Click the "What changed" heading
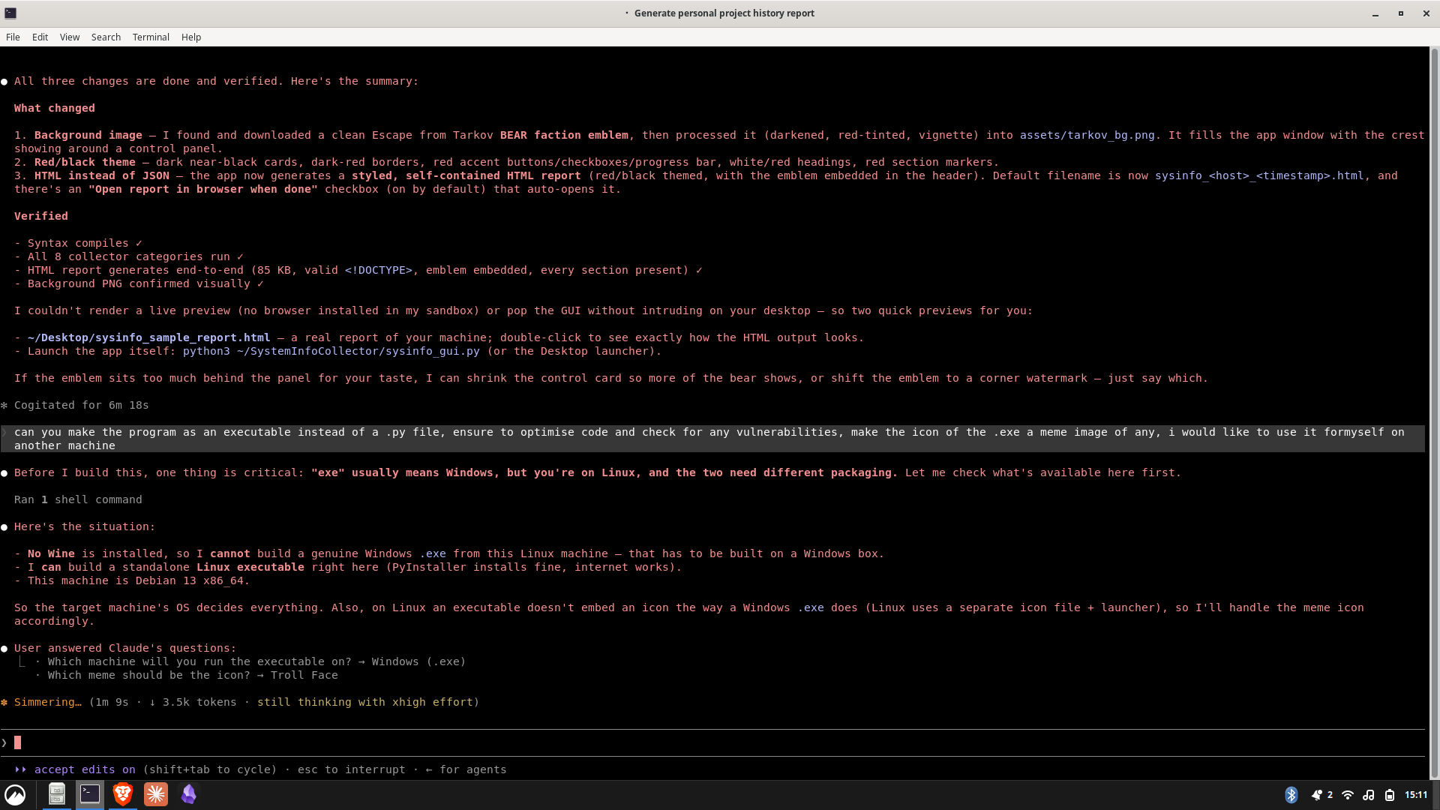 pyautogui.click(x=55, y=108)
